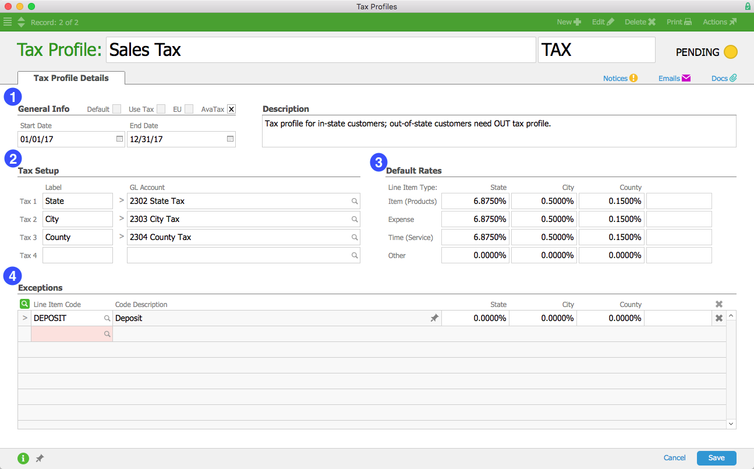Open Notices
This screenshot has height=469, width=754.
point(621,78)
